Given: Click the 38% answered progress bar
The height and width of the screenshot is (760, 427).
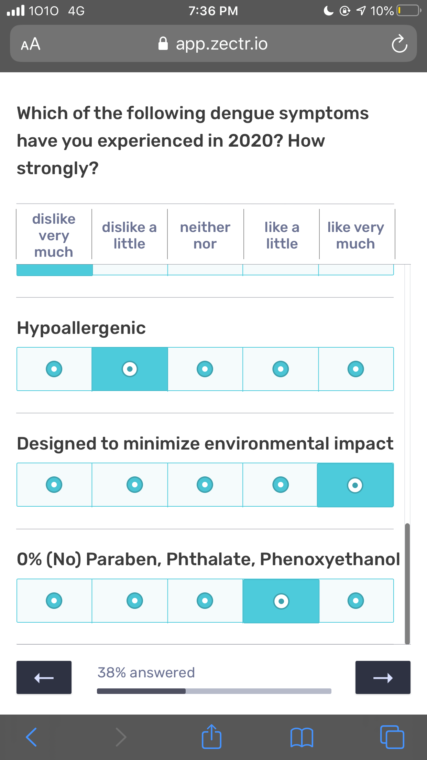Looking at the screenshot, I should pyautogui.click(x=214, y=691).
